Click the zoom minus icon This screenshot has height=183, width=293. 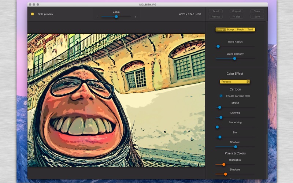(97, 17)
